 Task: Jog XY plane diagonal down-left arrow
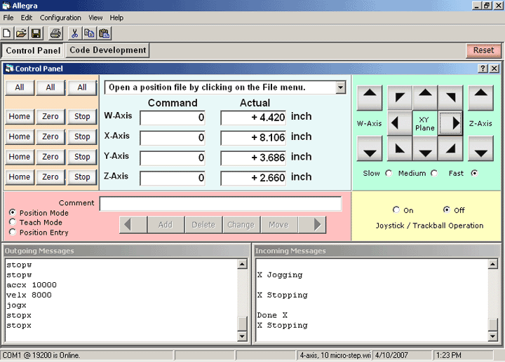tap(400, 148)
